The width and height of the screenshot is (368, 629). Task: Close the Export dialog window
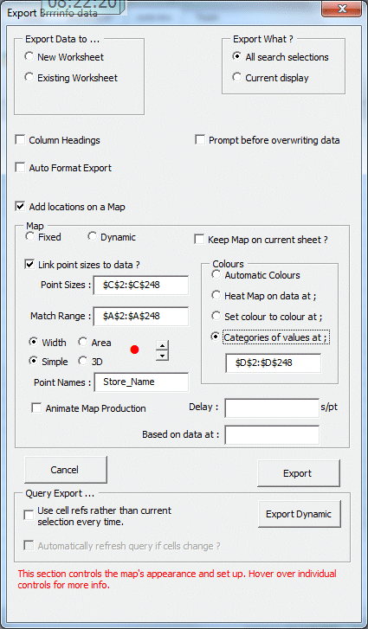click(341, 9)
